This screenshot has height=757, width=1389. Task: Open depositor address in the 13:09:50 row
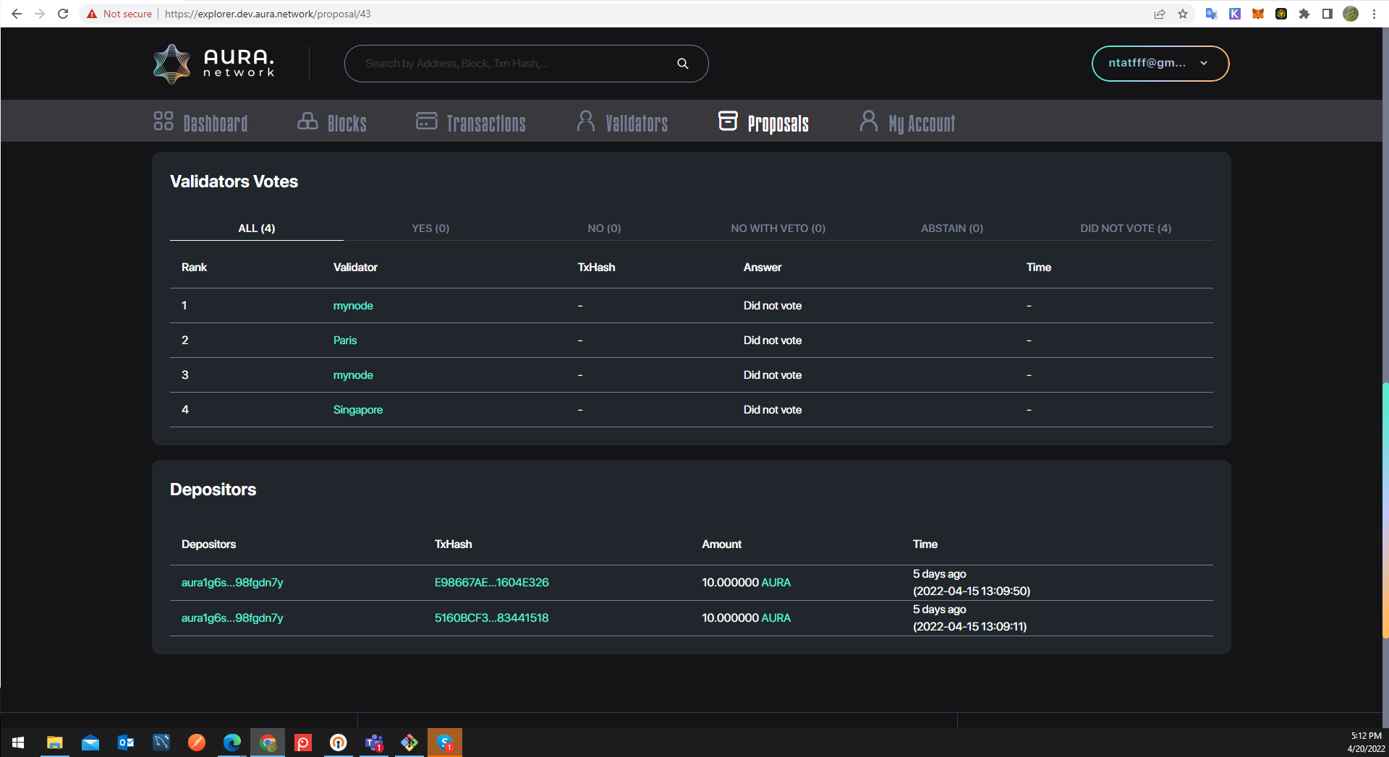232,583
